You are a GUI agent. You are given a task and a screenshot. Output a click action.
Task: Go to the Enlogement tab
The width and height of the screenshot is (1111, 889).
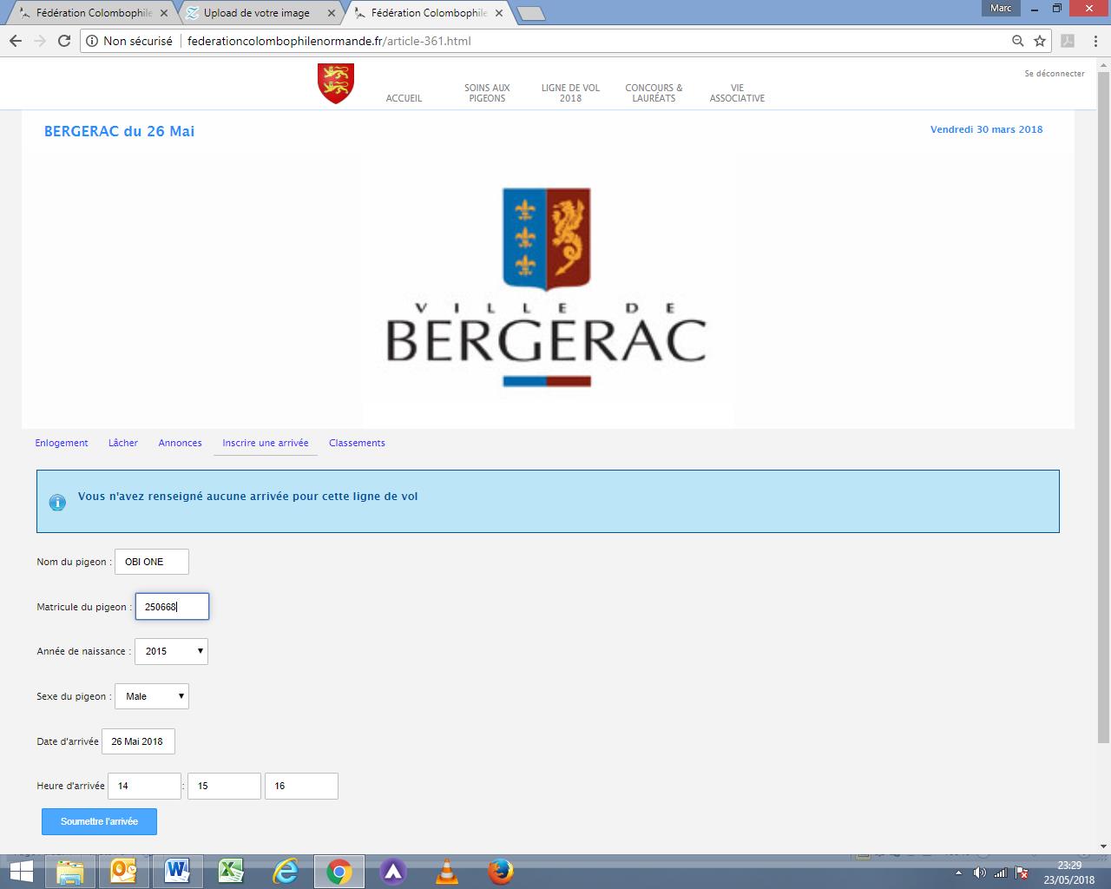pos(62,443)
